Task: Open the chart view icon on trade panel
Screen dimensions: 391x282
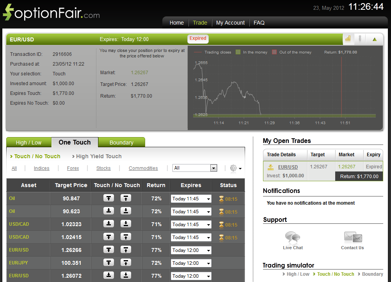Action: (x=348, y=39)
